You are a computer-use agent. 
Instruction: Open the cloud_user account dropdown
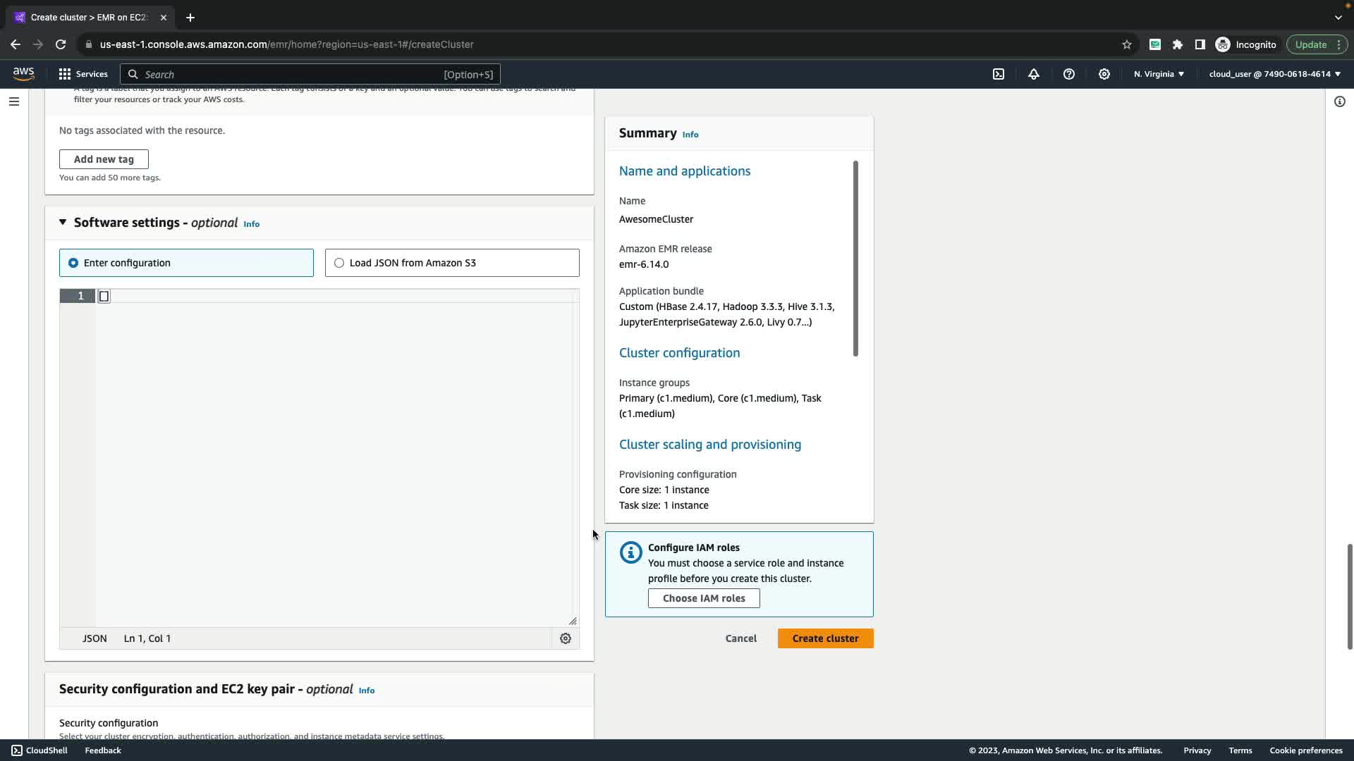point(1274,74)
